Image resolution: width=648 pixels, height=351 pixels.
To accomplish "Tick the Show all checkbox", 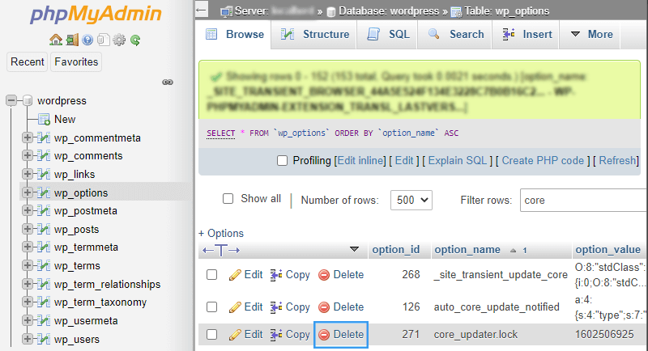I will click(x=228, y=199).
